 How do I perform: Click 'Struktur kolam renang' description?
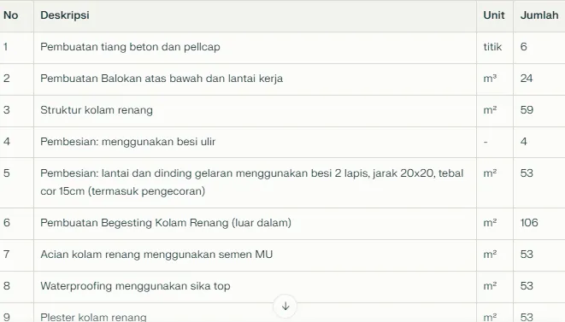[97, 110]
